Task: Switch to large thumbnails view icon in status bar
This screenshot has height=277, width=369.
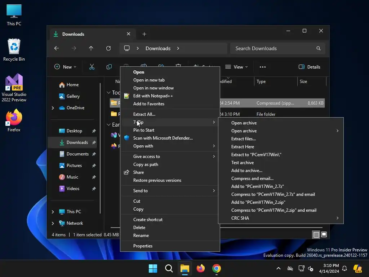Action: click(324, 234)
